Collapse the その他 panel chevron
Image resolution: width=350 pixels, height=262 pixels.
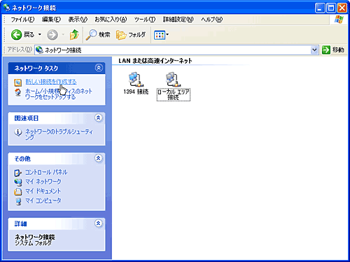point(99,159)
